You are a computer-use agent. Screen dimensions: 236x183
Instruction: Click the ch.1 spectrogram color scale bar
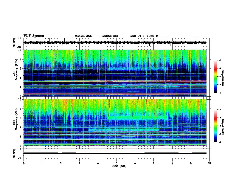216,77
